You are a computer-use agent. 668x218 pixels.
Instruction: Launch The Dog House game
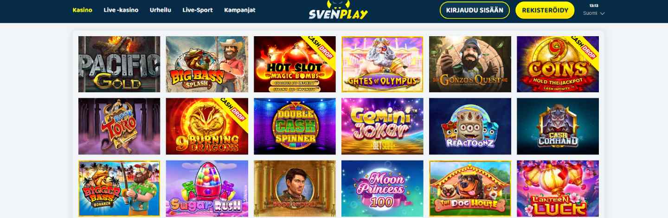[470, 188]
